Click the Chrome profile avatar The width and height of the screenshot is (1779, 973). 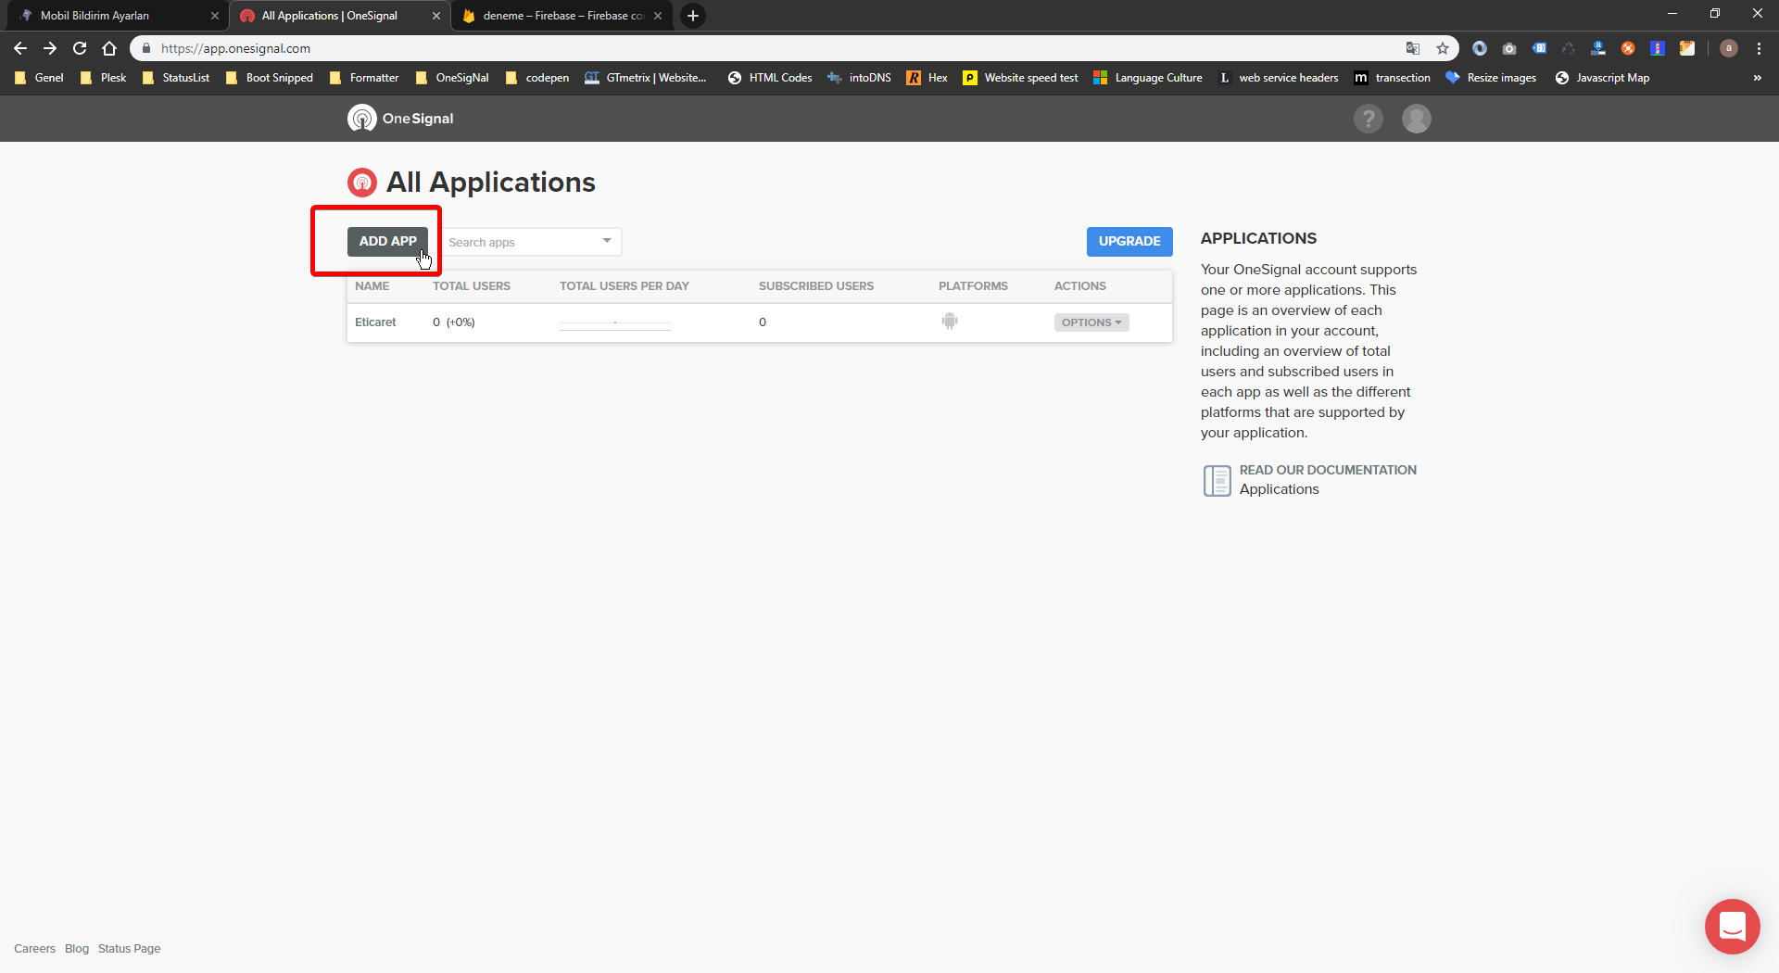pyautogui.click(x=1728, y=48)
